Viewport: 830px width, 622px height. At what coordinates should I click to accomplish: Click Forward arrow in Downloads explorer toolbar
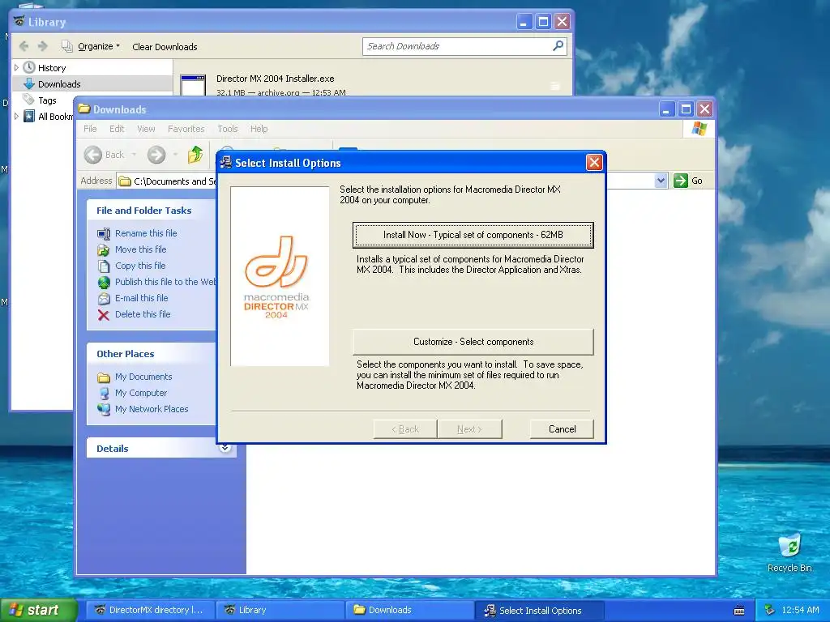(x=156, y=155)
